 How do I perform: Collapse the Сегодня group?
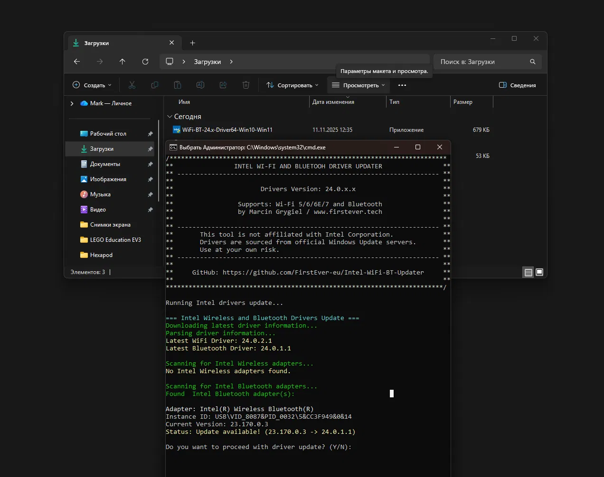[x=170, y=117]
